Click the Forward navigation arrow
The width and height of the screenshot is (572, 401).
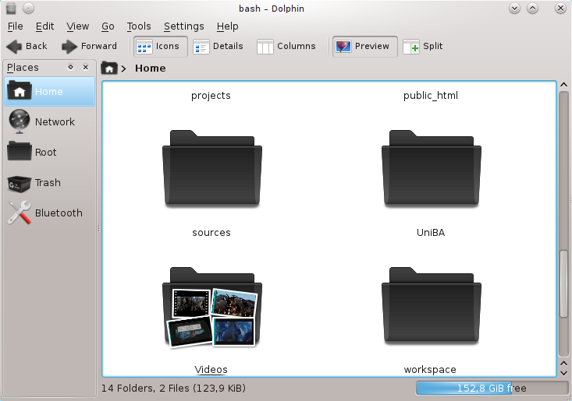tap(89, 46)
